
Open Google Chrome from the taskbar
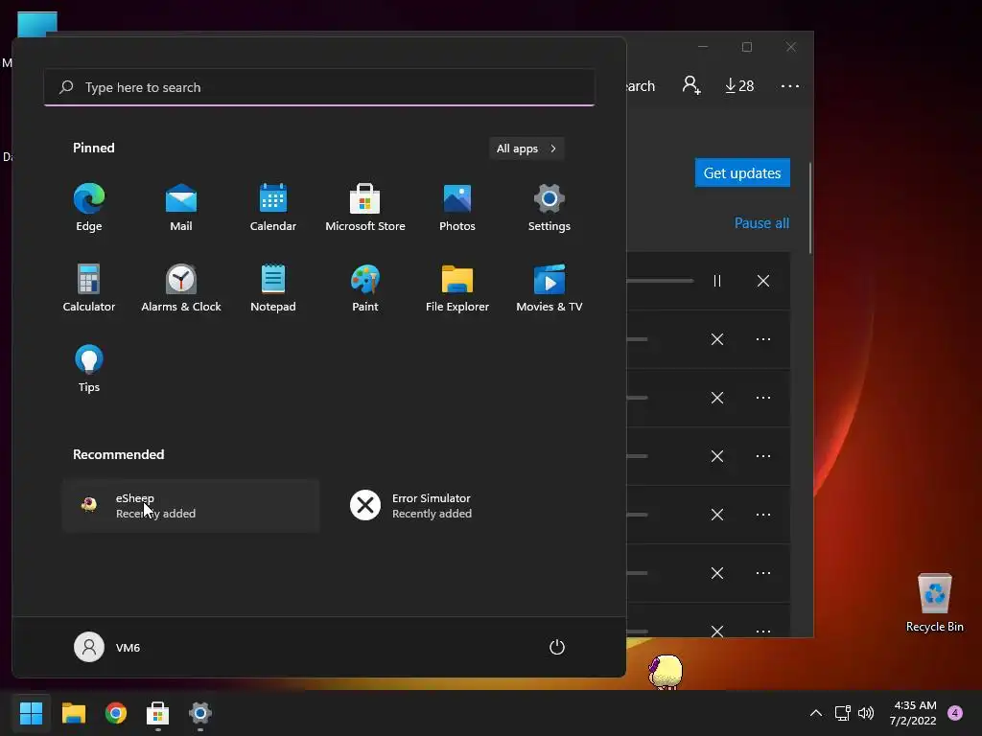(116, 713)
